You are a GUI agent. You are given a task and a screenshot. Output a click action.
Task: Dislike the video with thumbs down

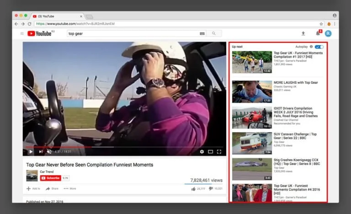click(x=211, y=188)
